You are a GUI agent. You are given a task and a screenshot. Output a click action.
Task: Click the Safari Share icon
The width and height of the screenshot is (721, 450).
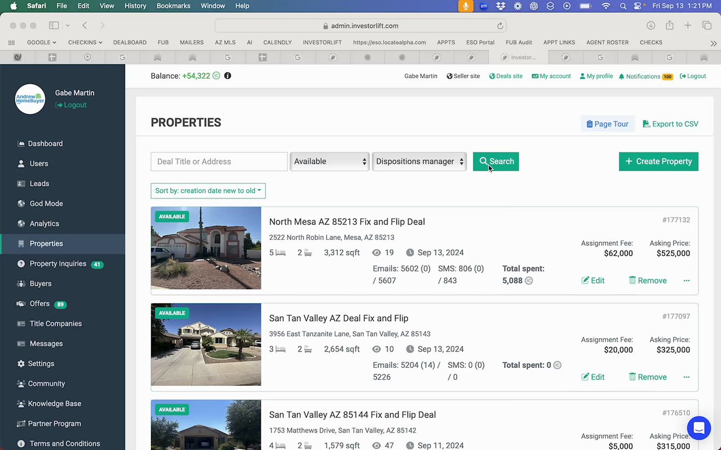click(x=670, y=25)
